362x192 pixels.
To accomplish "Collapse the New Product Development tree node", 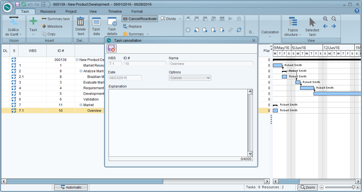I will pyautogui.click(x=77, y=60).
